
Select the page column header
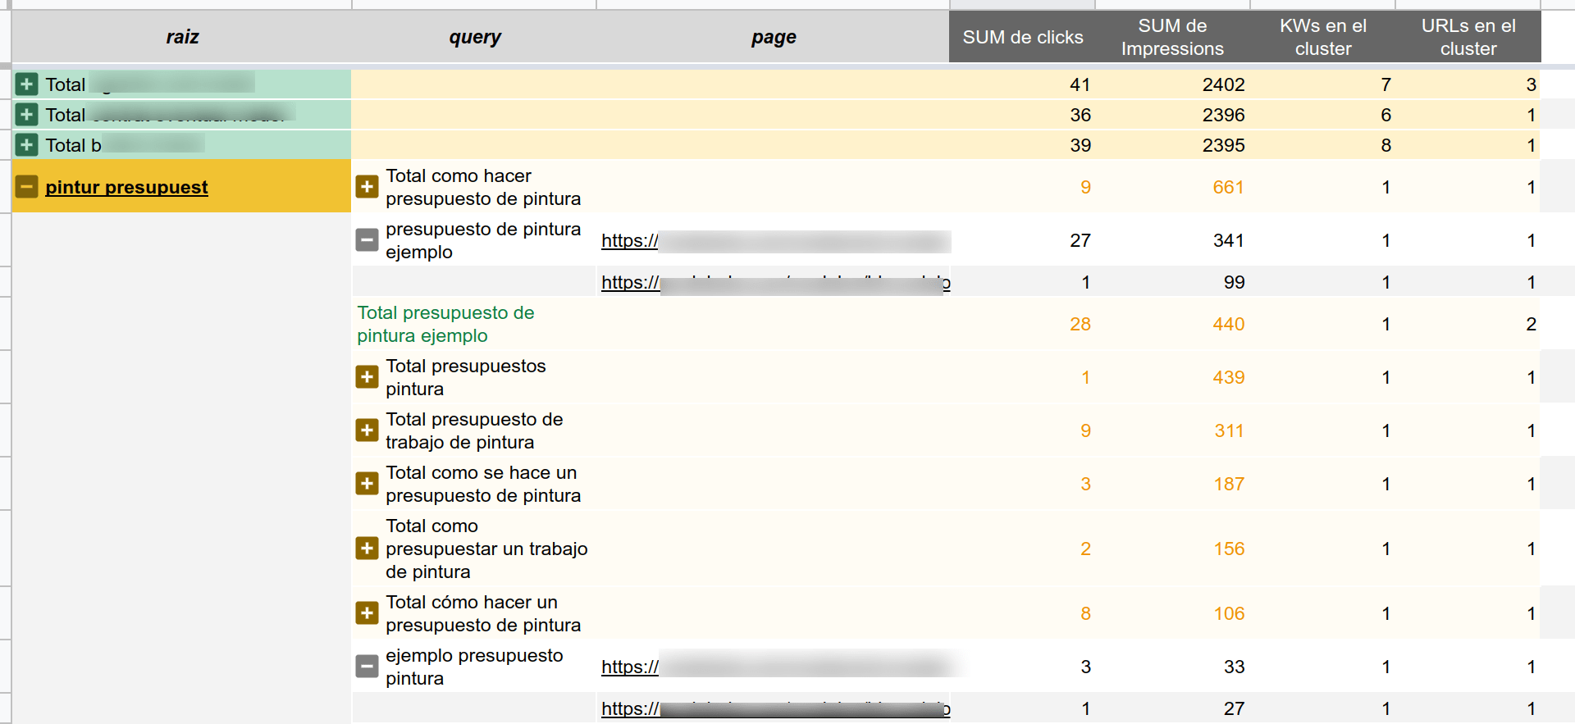(x=774, y=37)
